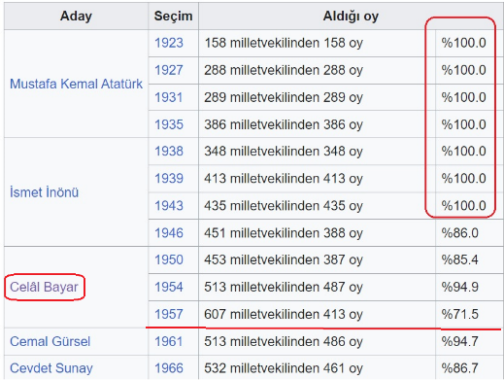Click the 1966 election link
The width and height of the screenshot is (504, 380).
click(x=169, y=368)
